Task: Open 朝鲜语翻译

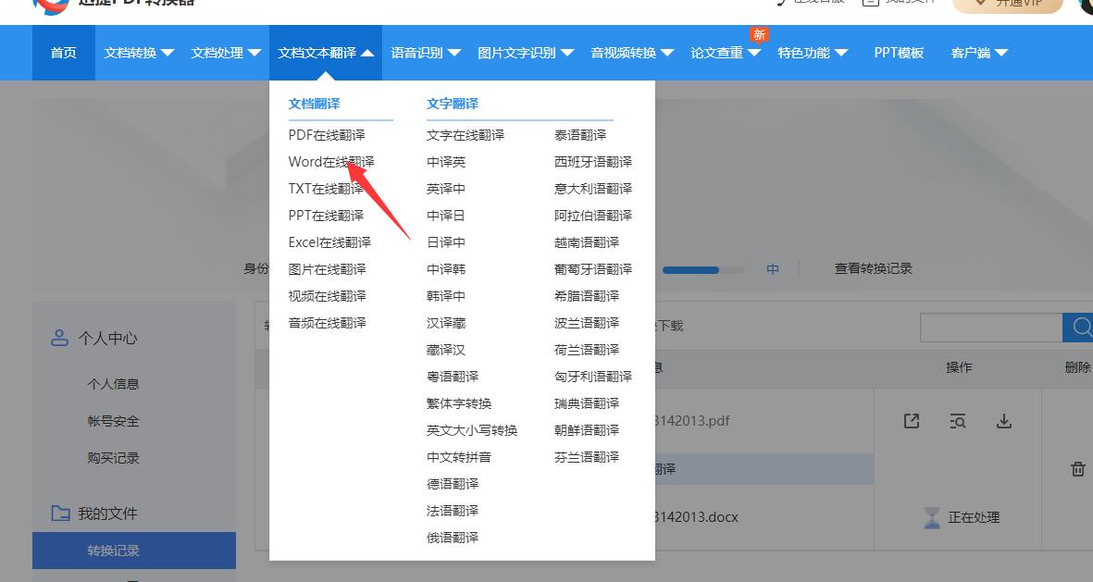Action: click(x=587, y=430)
